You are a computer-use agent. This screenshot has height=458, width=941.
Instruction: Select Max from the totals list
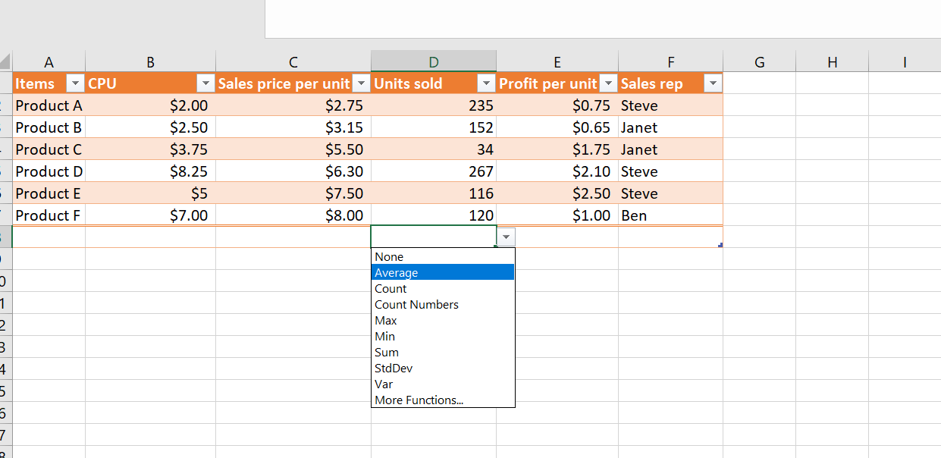(x=386, y=321)
